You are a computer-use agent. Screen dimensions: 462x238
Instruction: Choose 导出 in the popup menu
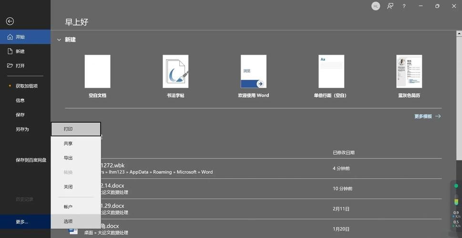[x=76, y=158]
